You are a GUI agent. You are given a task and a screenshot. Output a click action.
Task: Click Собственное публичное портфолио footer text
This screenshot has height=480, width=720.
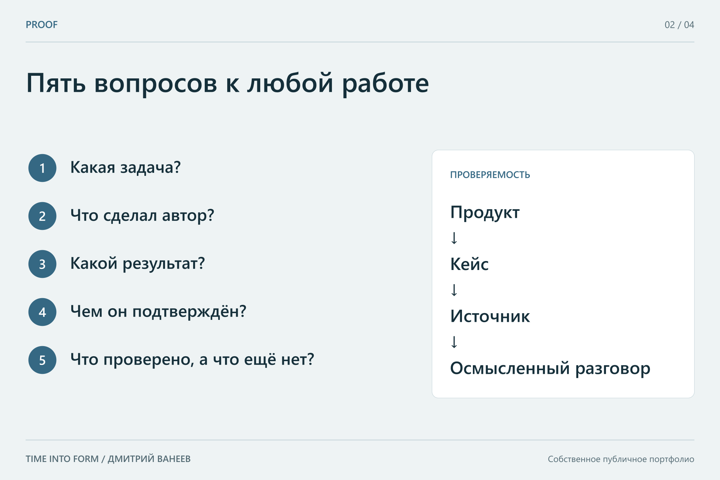coord(621,459)
